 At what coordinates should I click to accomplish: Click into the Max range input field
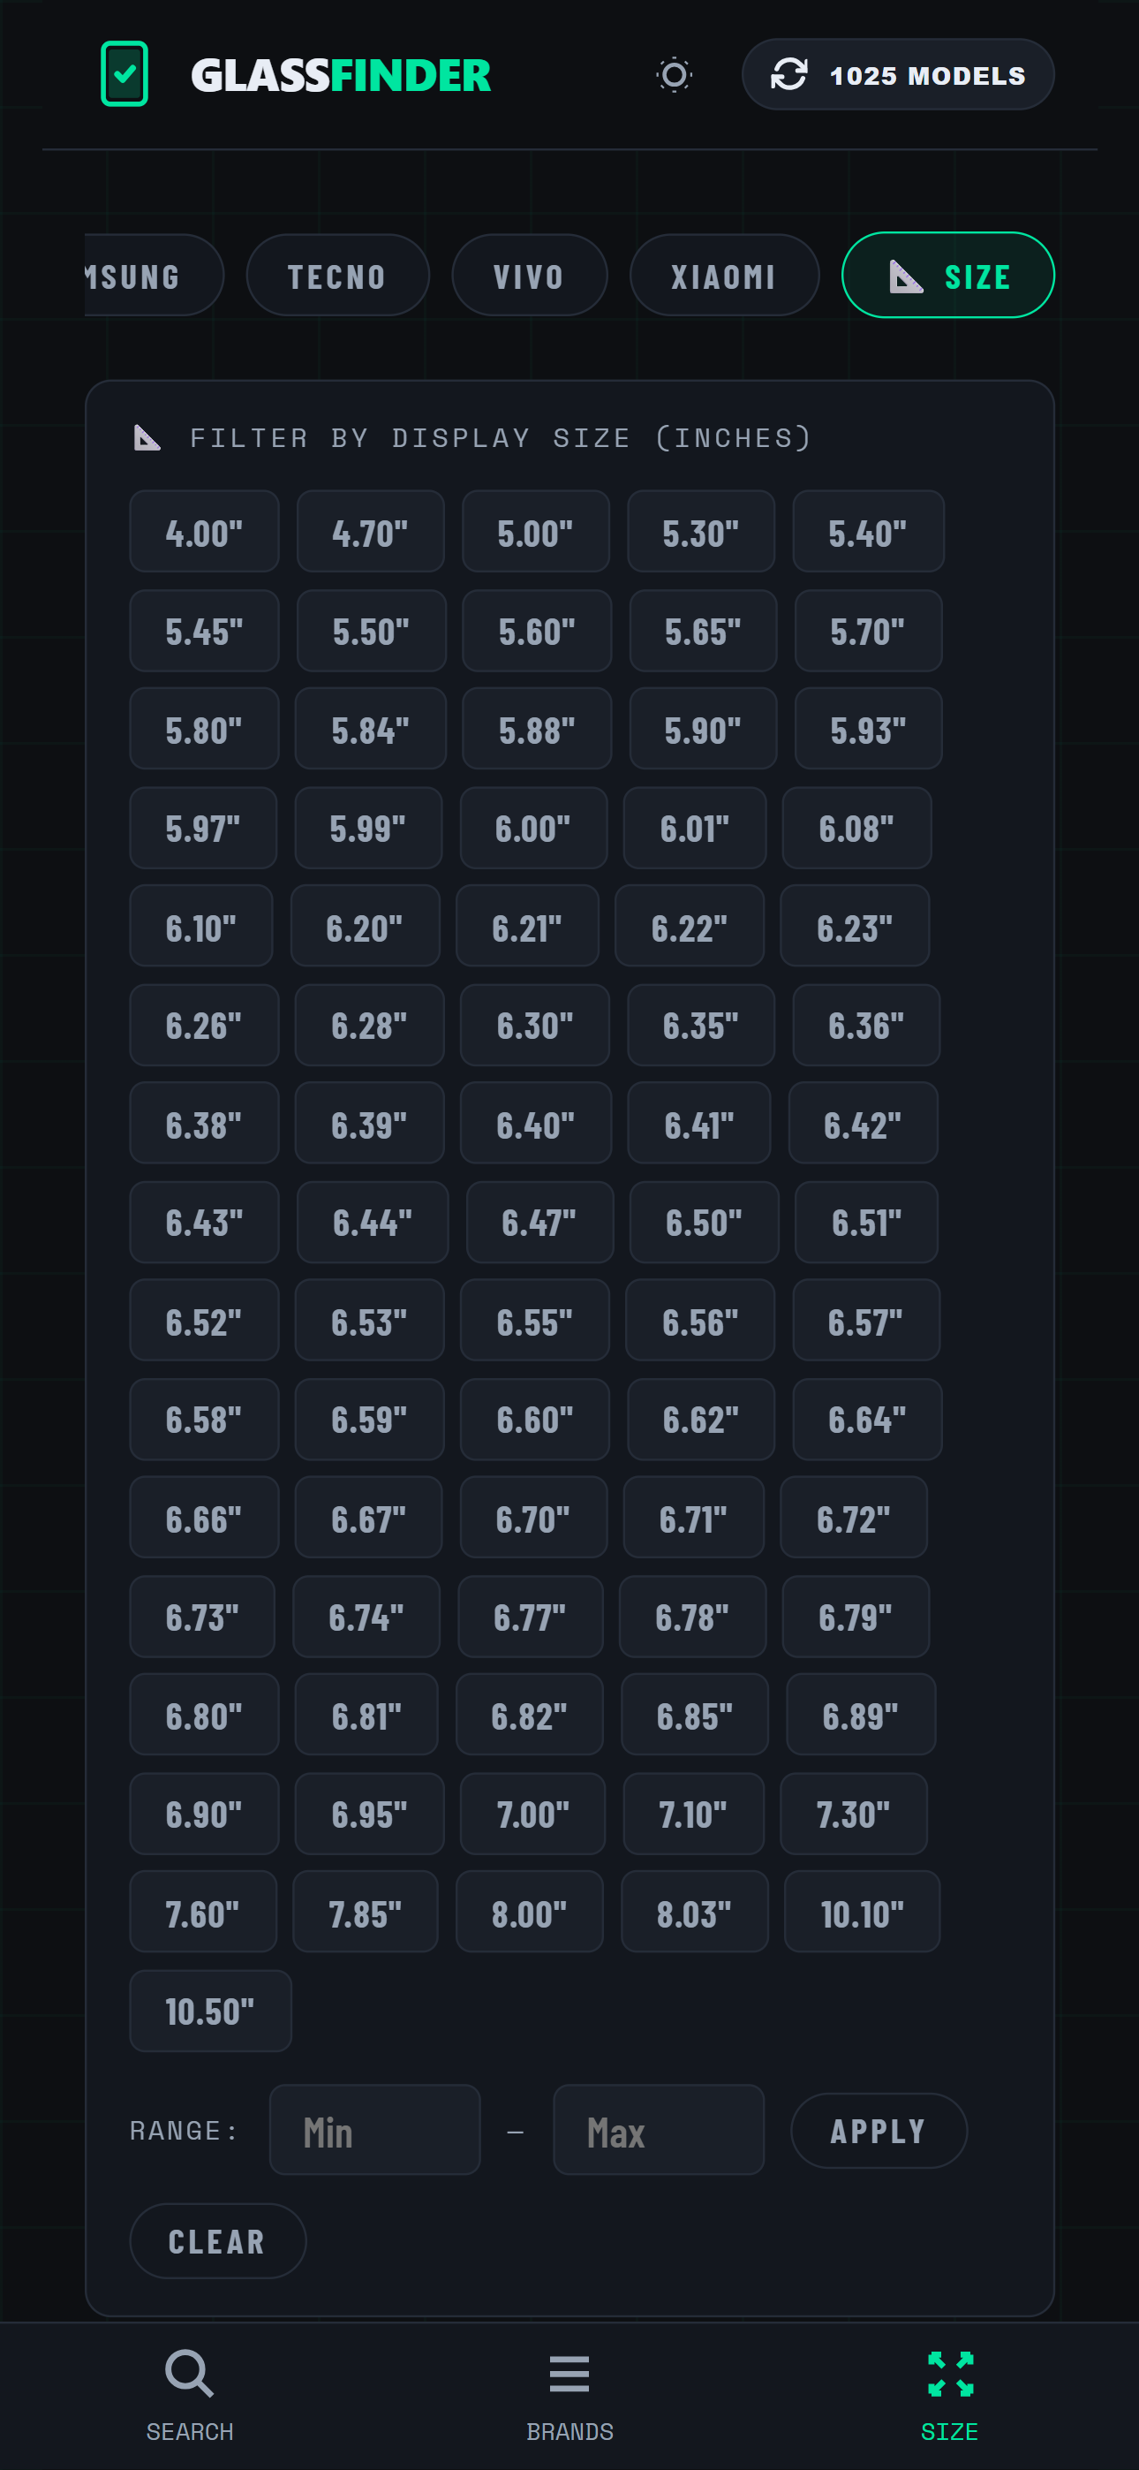click(659, 2131)
